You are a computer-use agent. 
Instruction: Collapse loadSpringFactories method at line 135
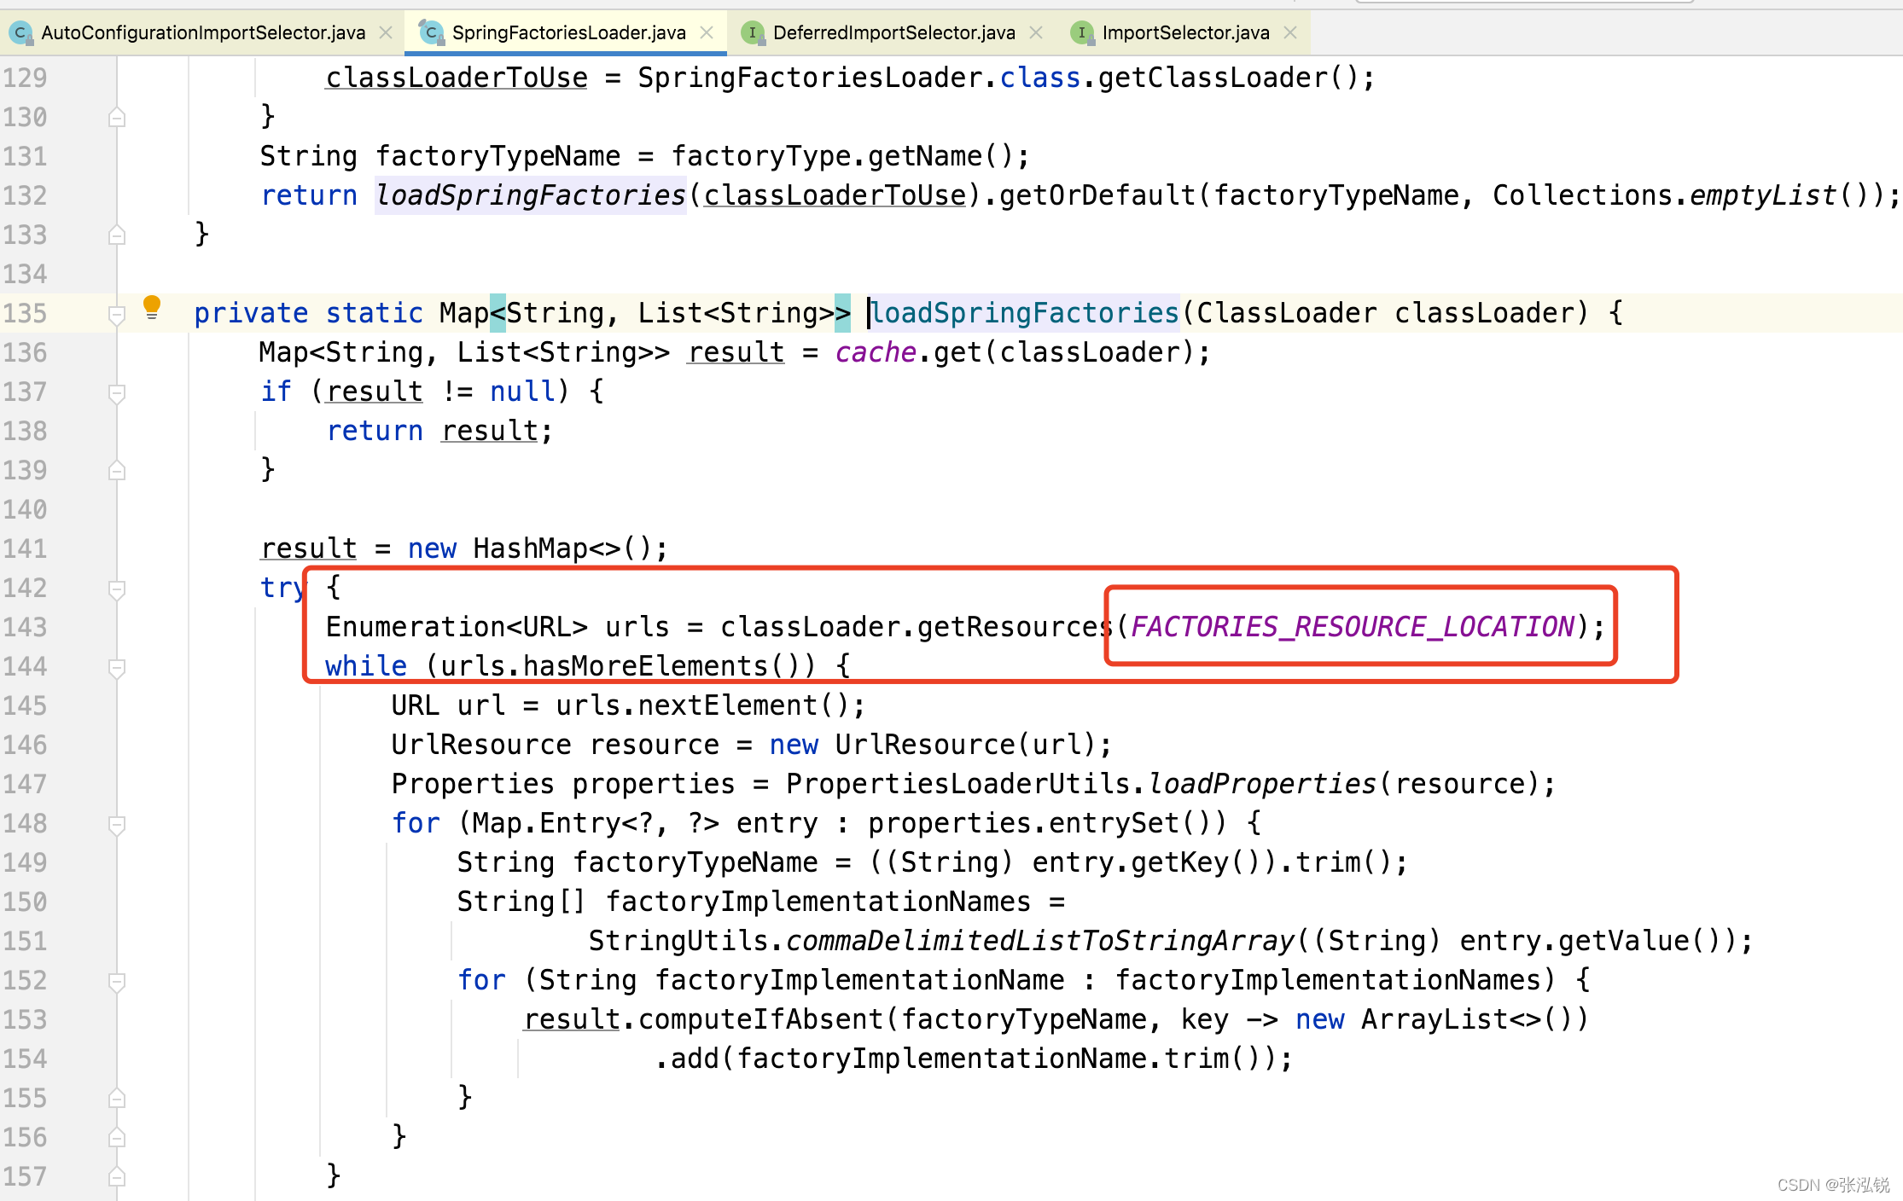click(x=118, y=315)
